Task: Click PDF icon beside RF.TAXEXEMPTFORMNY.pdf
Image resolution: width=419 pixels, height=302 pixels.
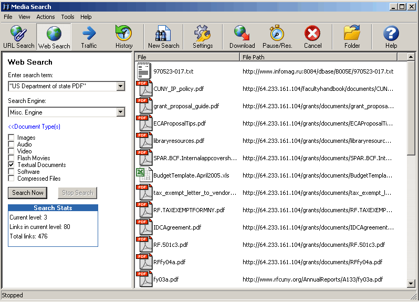Action: coord(144,210)
